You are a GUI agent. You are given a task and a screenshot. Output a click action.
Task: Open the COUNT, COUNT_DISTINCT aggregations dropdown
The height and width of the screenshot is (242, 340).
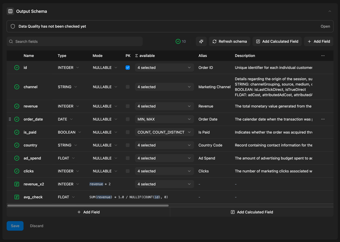pyautogui.click(x=164, y=132)
